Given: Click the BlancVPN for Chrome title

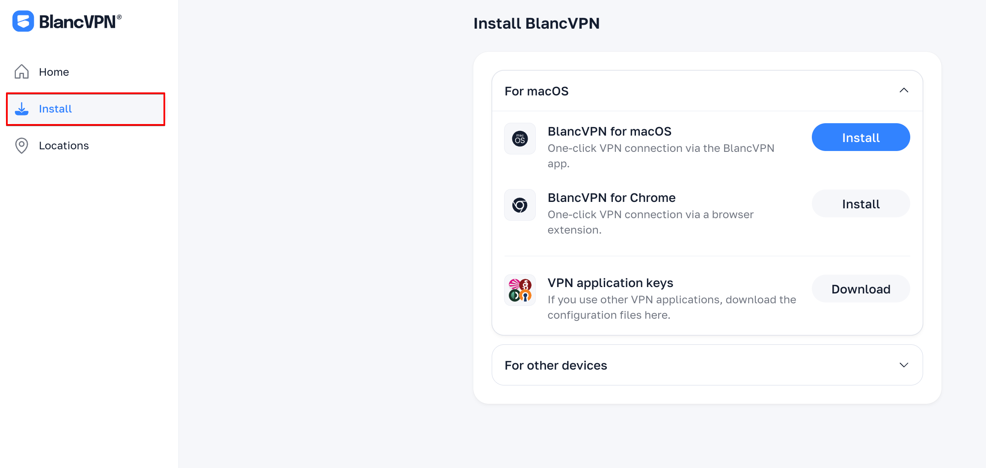Looking at the screenshot, I should coord(612,198).
